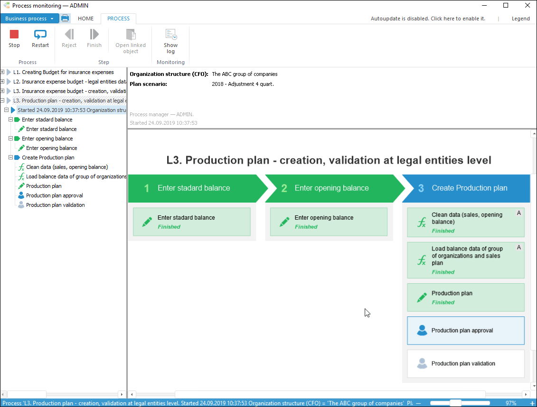
Task: Click gray user icon of Production plan validation in tree
Action: (21, 205)
